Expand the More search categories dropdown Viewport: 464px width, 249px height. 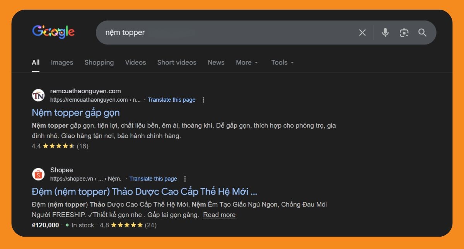pos(246,62)
